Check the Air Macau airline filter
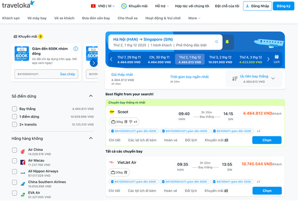 click(x=14, y=161)
